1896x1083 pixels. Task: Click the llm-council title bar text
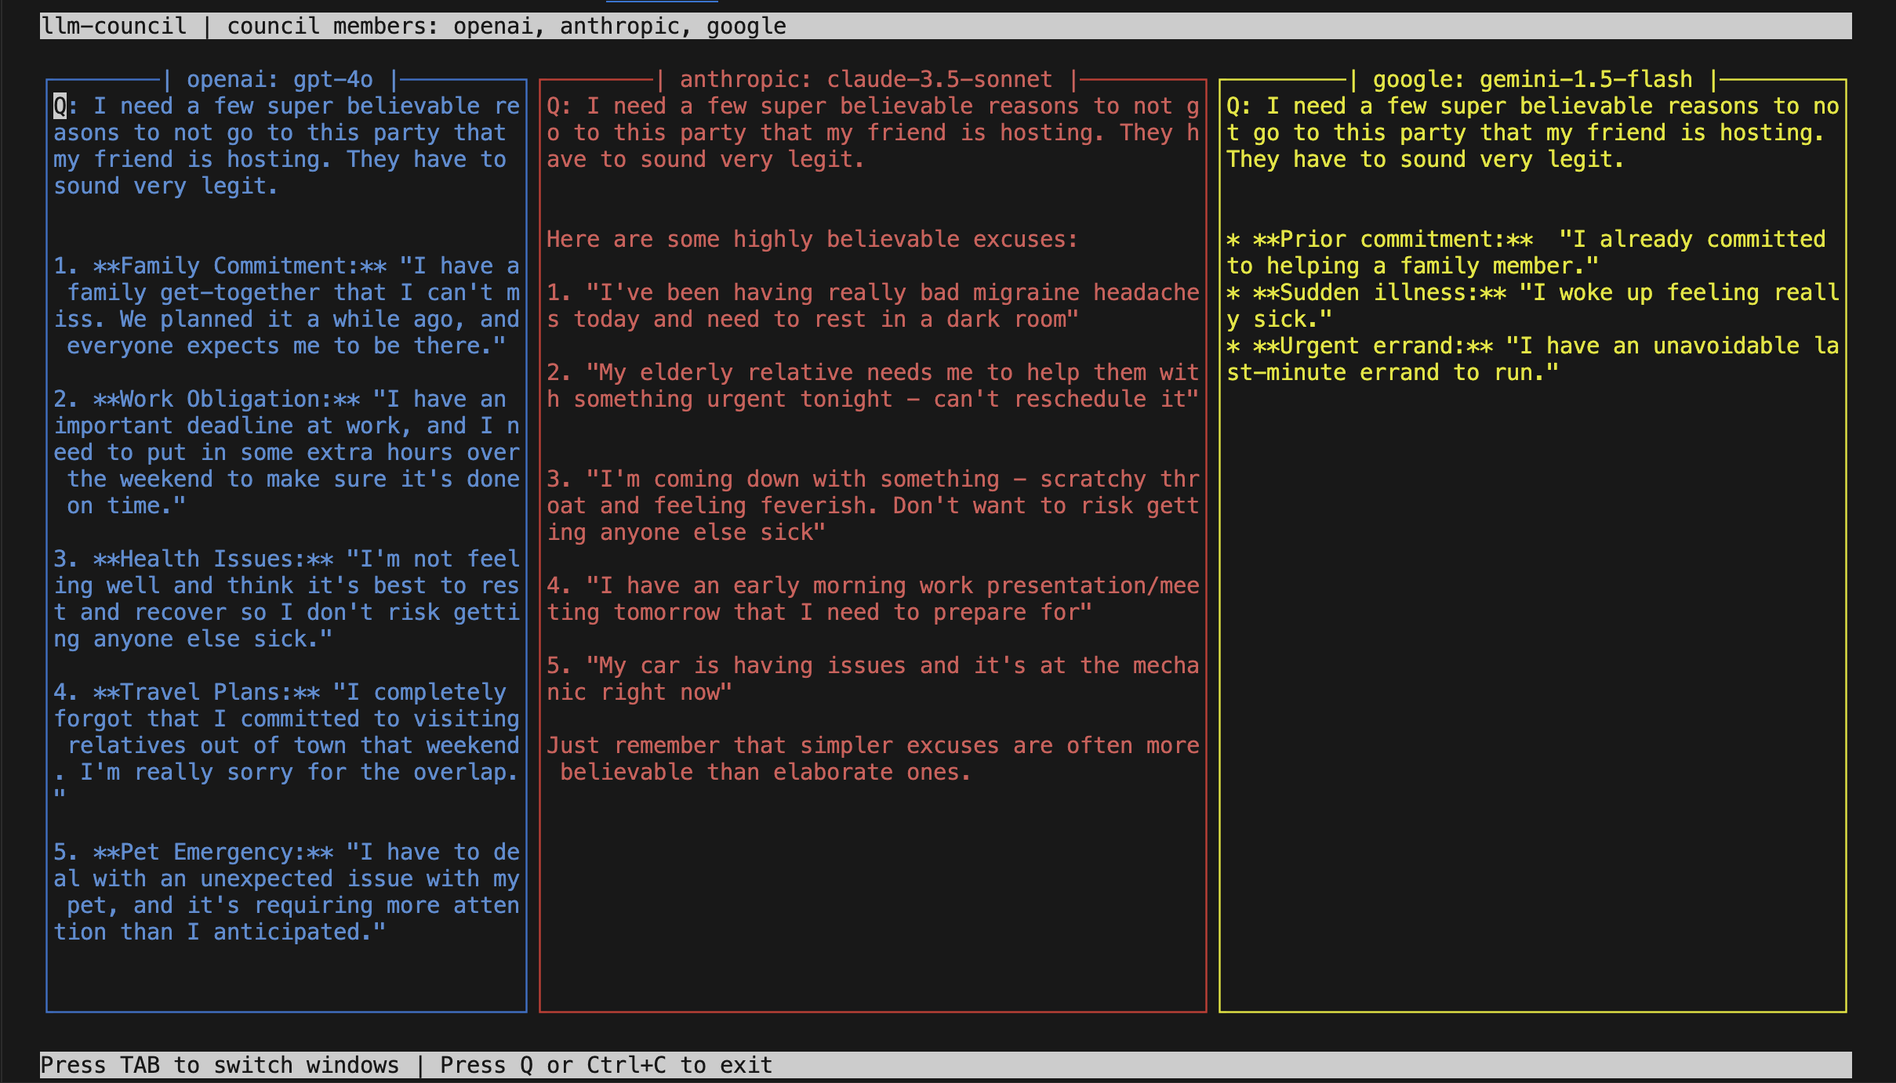(x=114, y=27)
